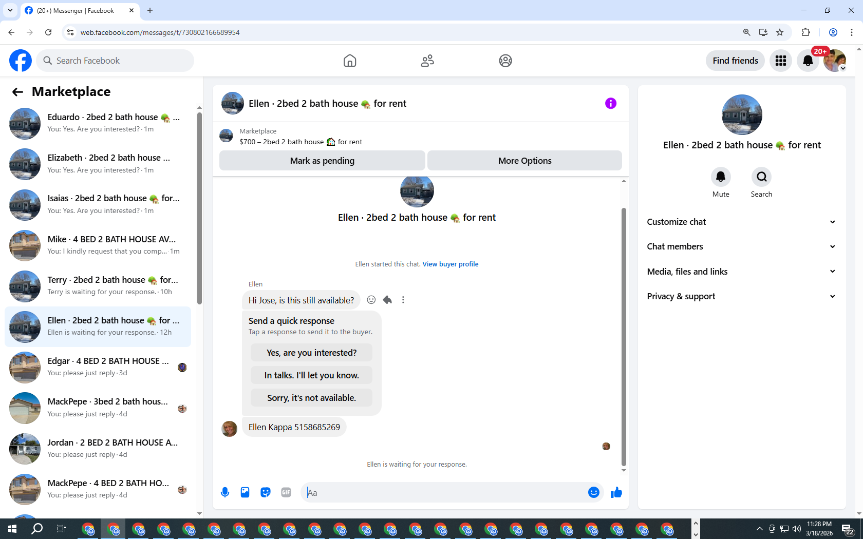Open emoji picker in message box

point(594,493)
